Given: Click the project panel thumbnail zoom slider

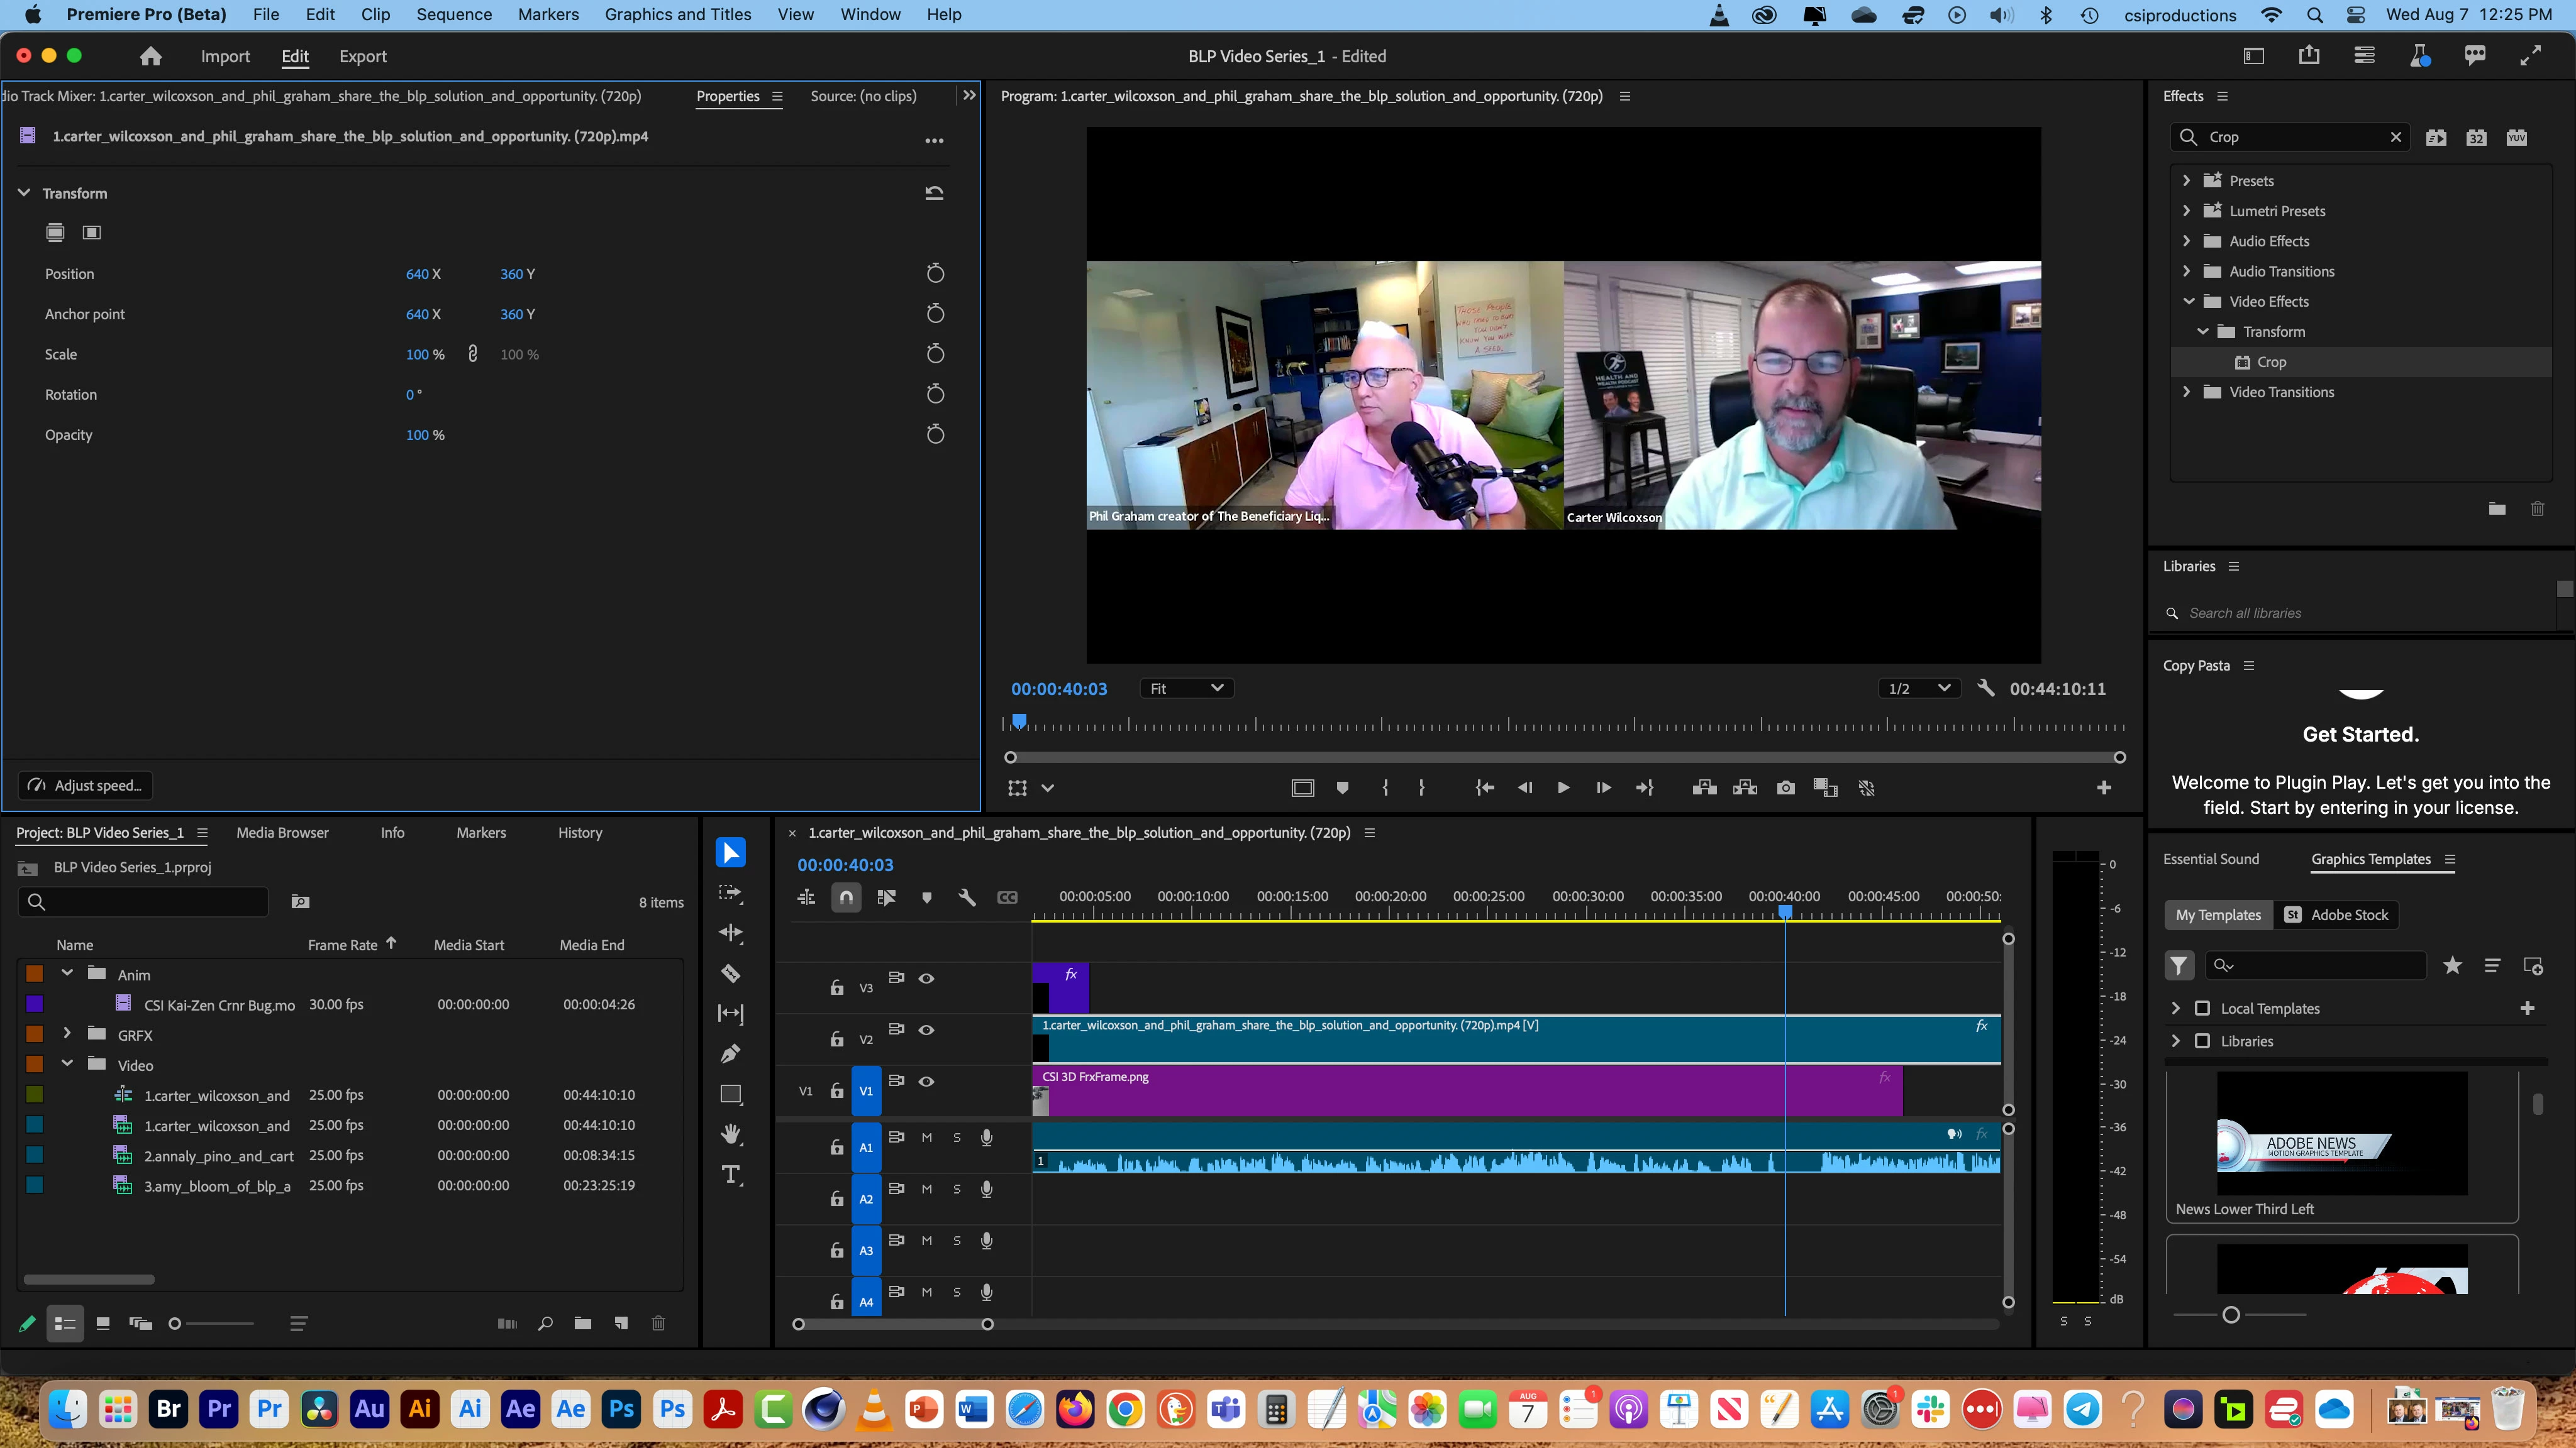Looking at the screenshot, I should pyautogui.click(x=175, y=1323).
